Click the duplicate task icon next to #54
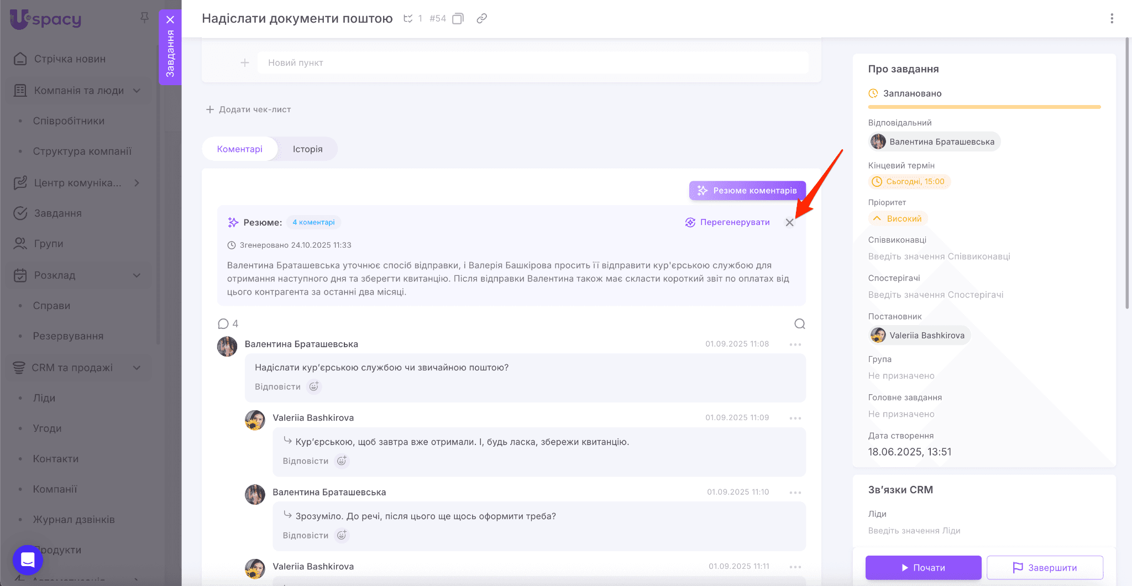 458,19
